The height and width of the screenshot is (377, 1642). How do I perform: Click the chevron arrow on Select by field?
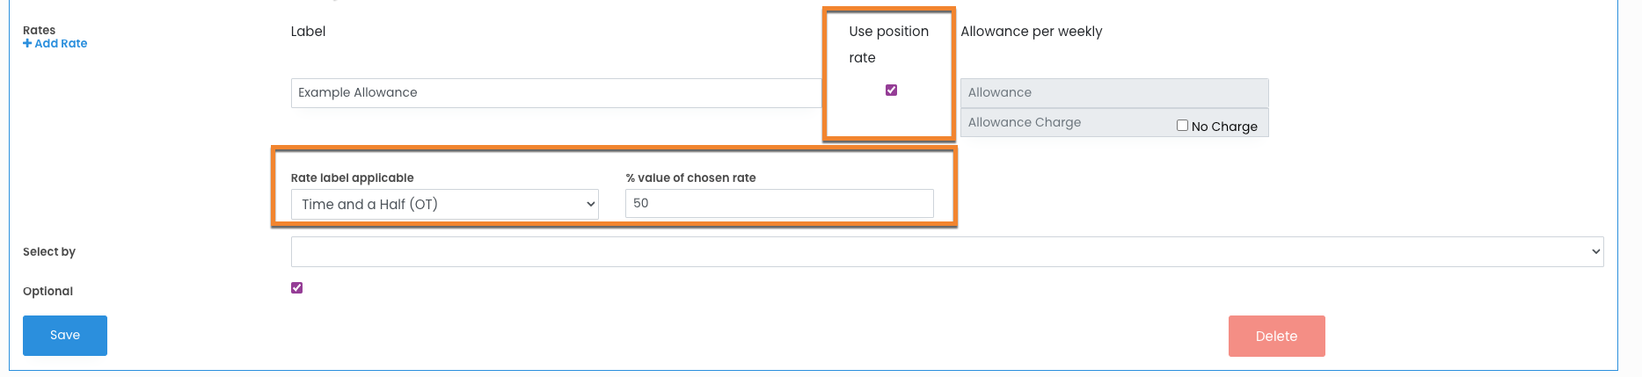tap(1595, 252)
